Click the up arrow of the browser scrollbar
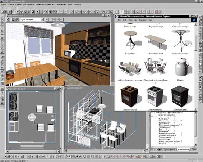Viewport: 203px width, 162px height. tap(196, 24)
